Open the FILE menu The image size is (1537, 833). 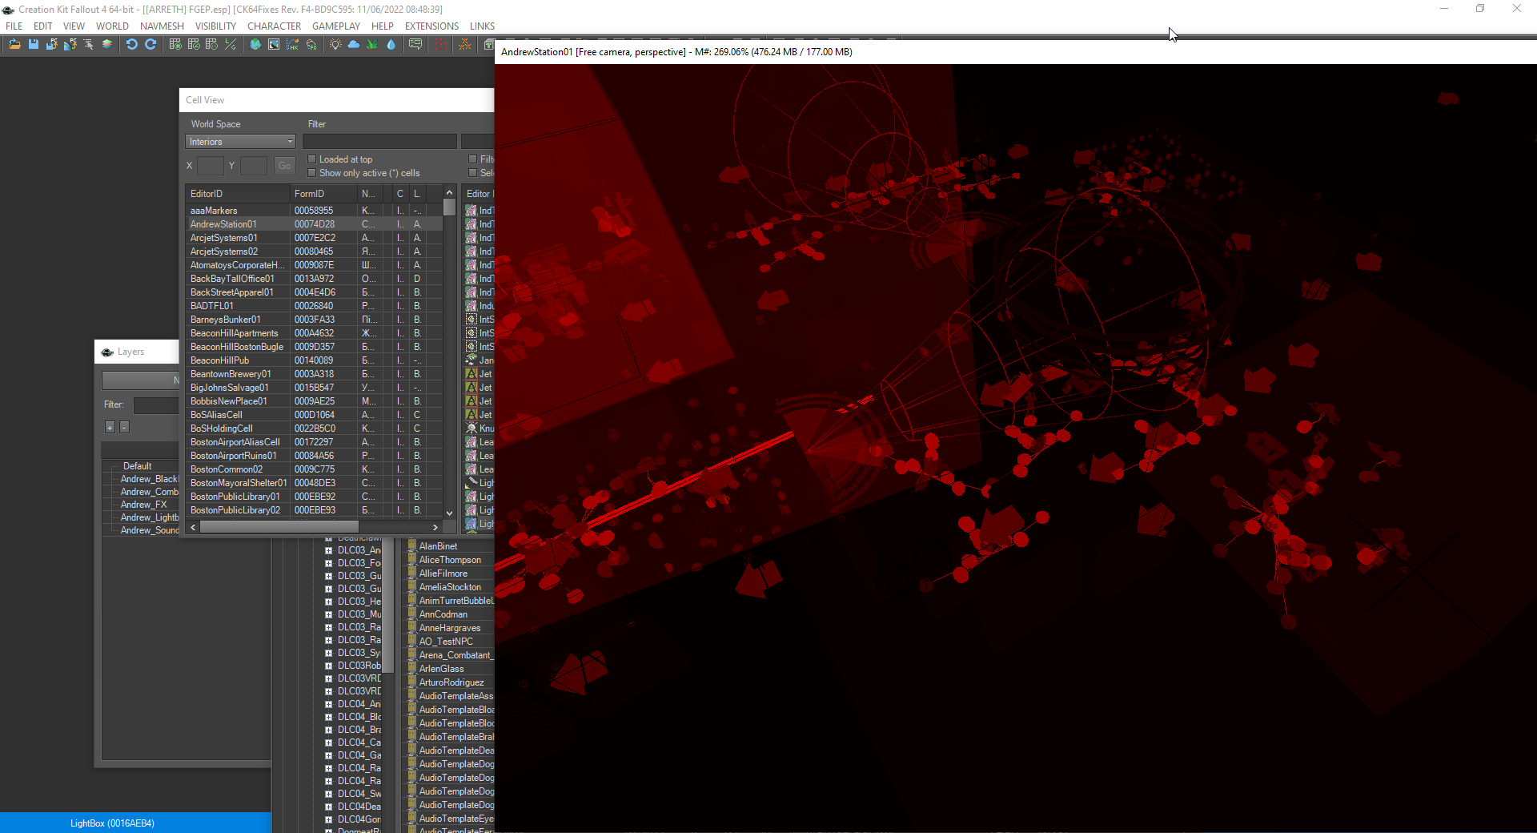tap(14, 26)
